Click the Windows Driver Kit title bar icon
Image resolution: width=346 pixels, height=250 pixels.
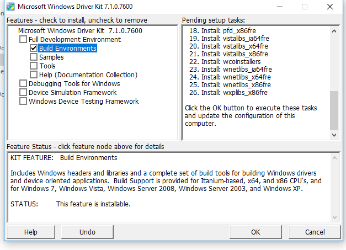click(x=10, y=7)
